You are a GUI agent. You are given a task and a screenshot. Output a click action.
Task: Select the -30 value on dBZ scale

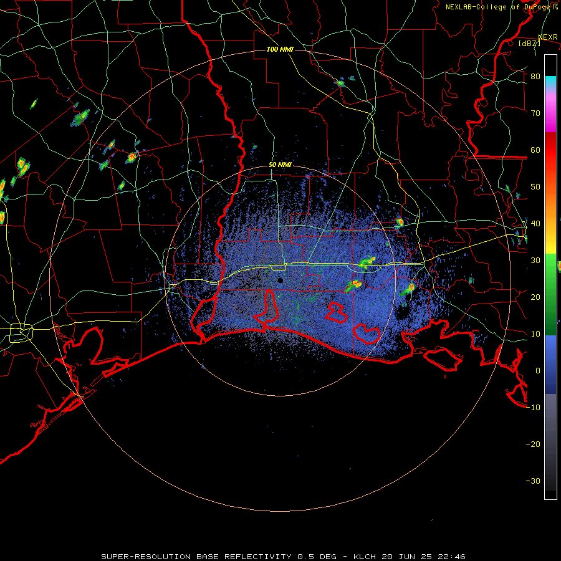(533, 481)
